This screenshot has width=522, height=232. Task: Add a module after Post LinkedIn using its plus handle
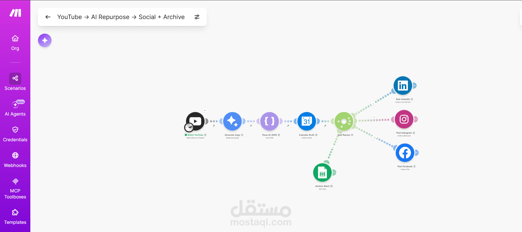[x=415, y=86]
